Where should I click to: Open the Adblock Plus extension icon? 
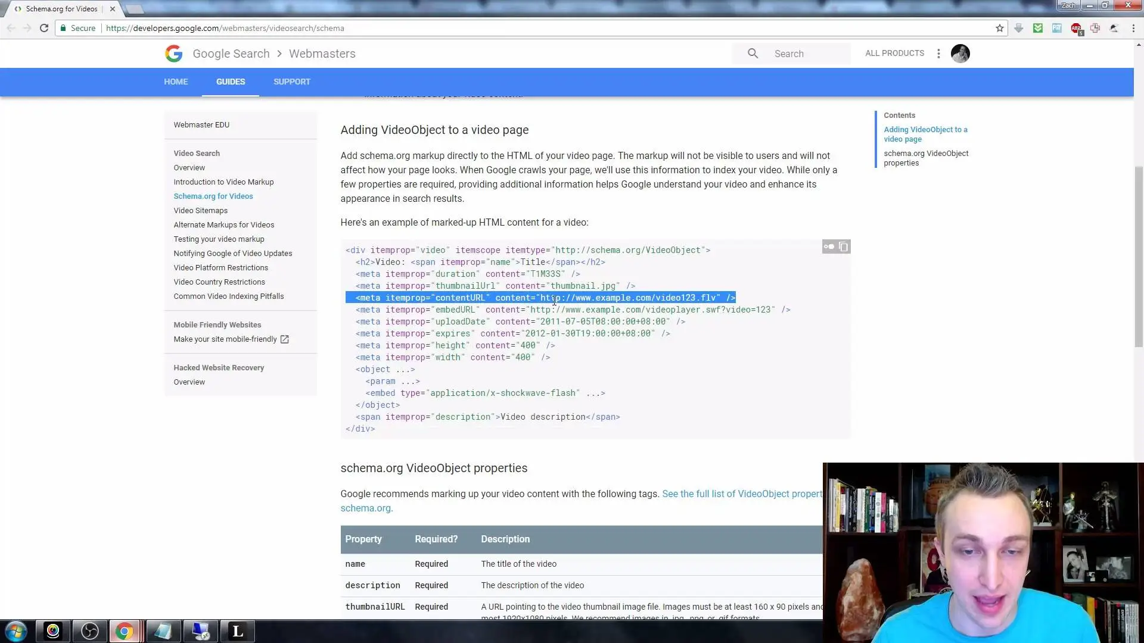pyautogui.click(x=1076, y=28)
